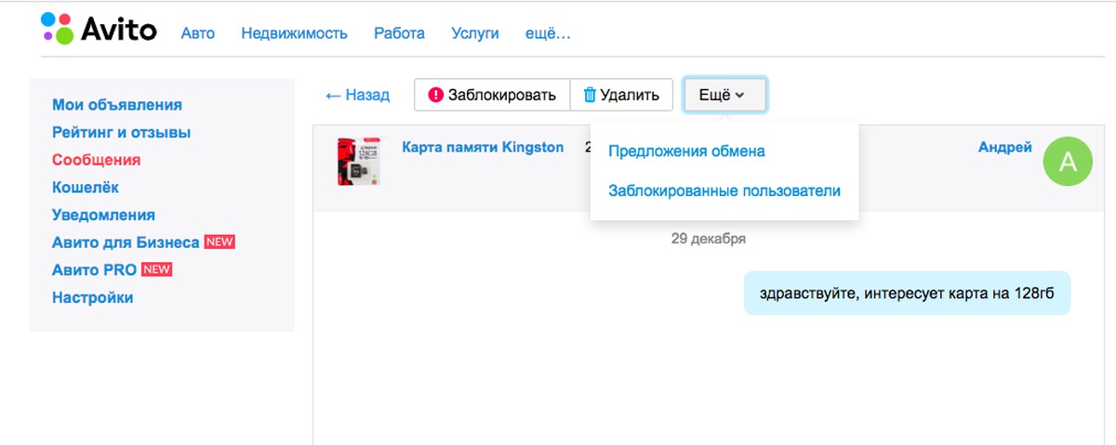
Task: Open Рейтинг и отзывы page
Action: point(121,133)
